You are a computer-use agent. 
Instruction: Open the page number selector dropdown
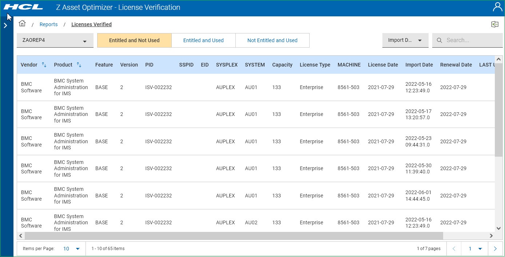coord(475,249)
